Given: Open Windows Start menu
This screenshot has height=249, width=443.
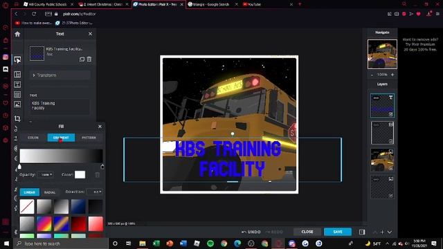Looking at the screenshot, I should pos(6,243).
